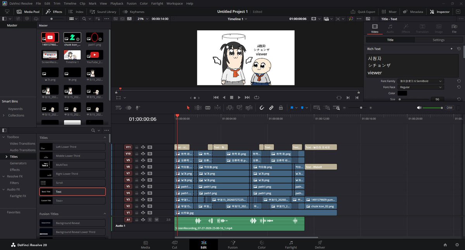Open Timeline View Options icon
Screen dimensions: 465x250
[118, 108]
